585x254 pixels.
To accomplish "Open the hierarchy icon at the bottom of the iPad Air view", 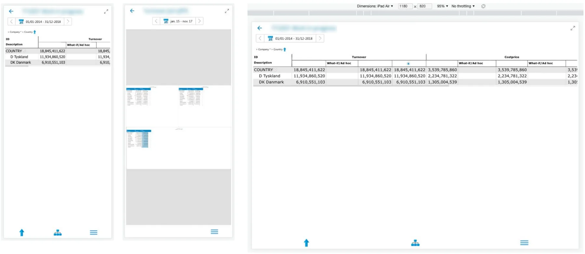I will point(415,243).
